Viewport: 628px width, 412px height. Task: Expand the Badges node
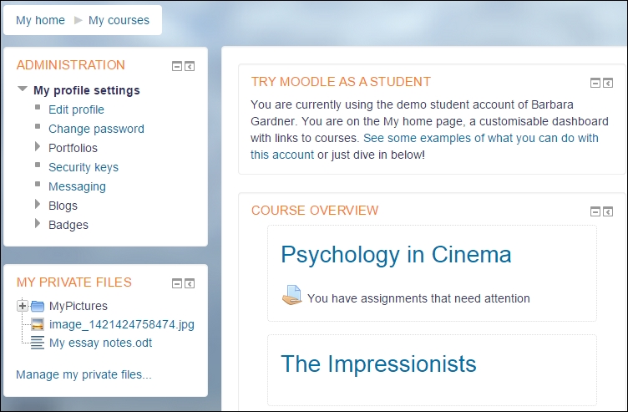(38, 224)
